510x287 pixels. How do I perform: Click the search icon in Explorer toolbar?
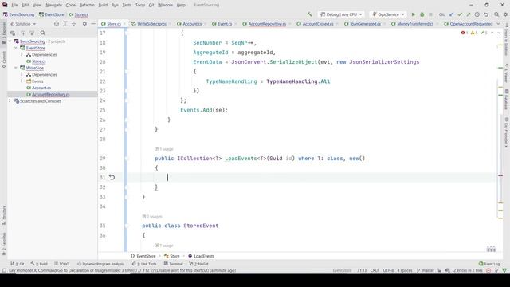pyautogui.click(x=42, y=33)
